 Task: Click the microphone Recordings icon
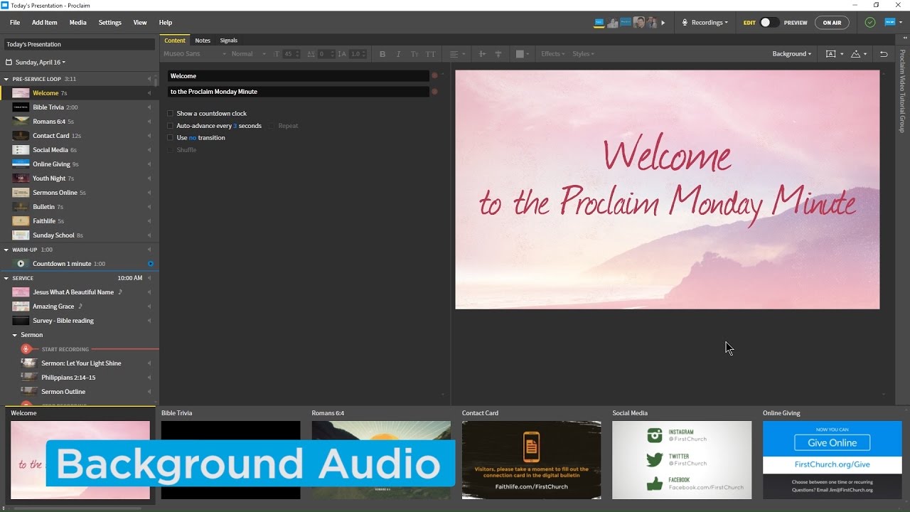[x=685, y=23]
